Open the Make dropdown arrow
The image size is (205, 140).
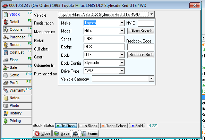pos(122,23)
